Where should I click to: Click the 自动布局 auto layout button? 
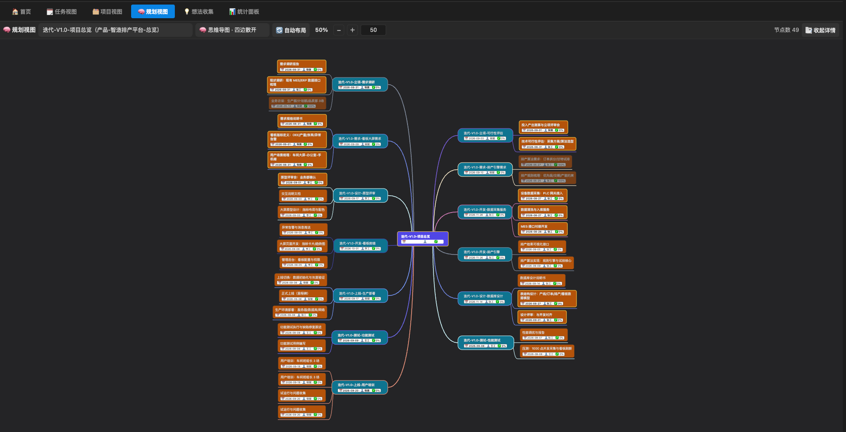coord(291,30)
